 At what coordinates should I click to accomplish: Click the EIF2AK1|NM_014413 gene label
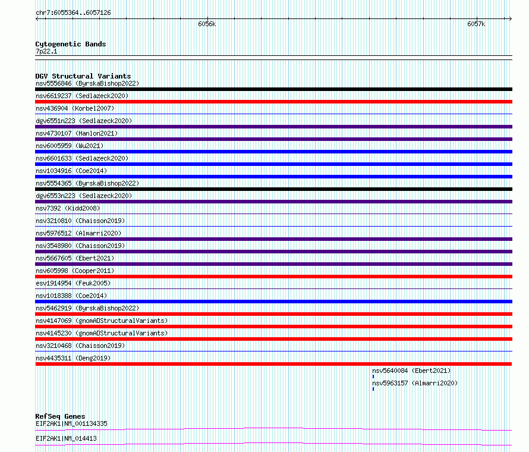[x=66, y=438]
